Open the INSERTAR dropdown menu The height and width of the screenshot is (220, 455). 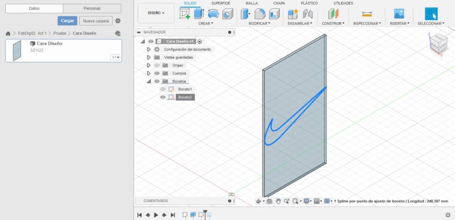coord(399,24)
